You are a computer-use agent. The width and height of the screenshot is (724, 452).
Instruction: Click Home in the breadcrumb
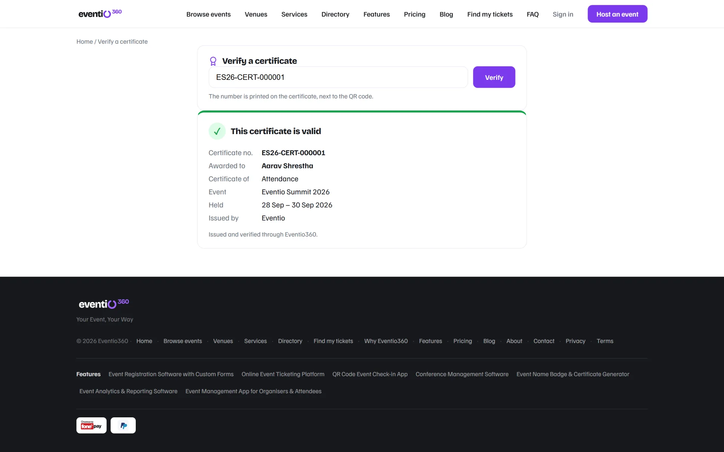tap(84, 41)
